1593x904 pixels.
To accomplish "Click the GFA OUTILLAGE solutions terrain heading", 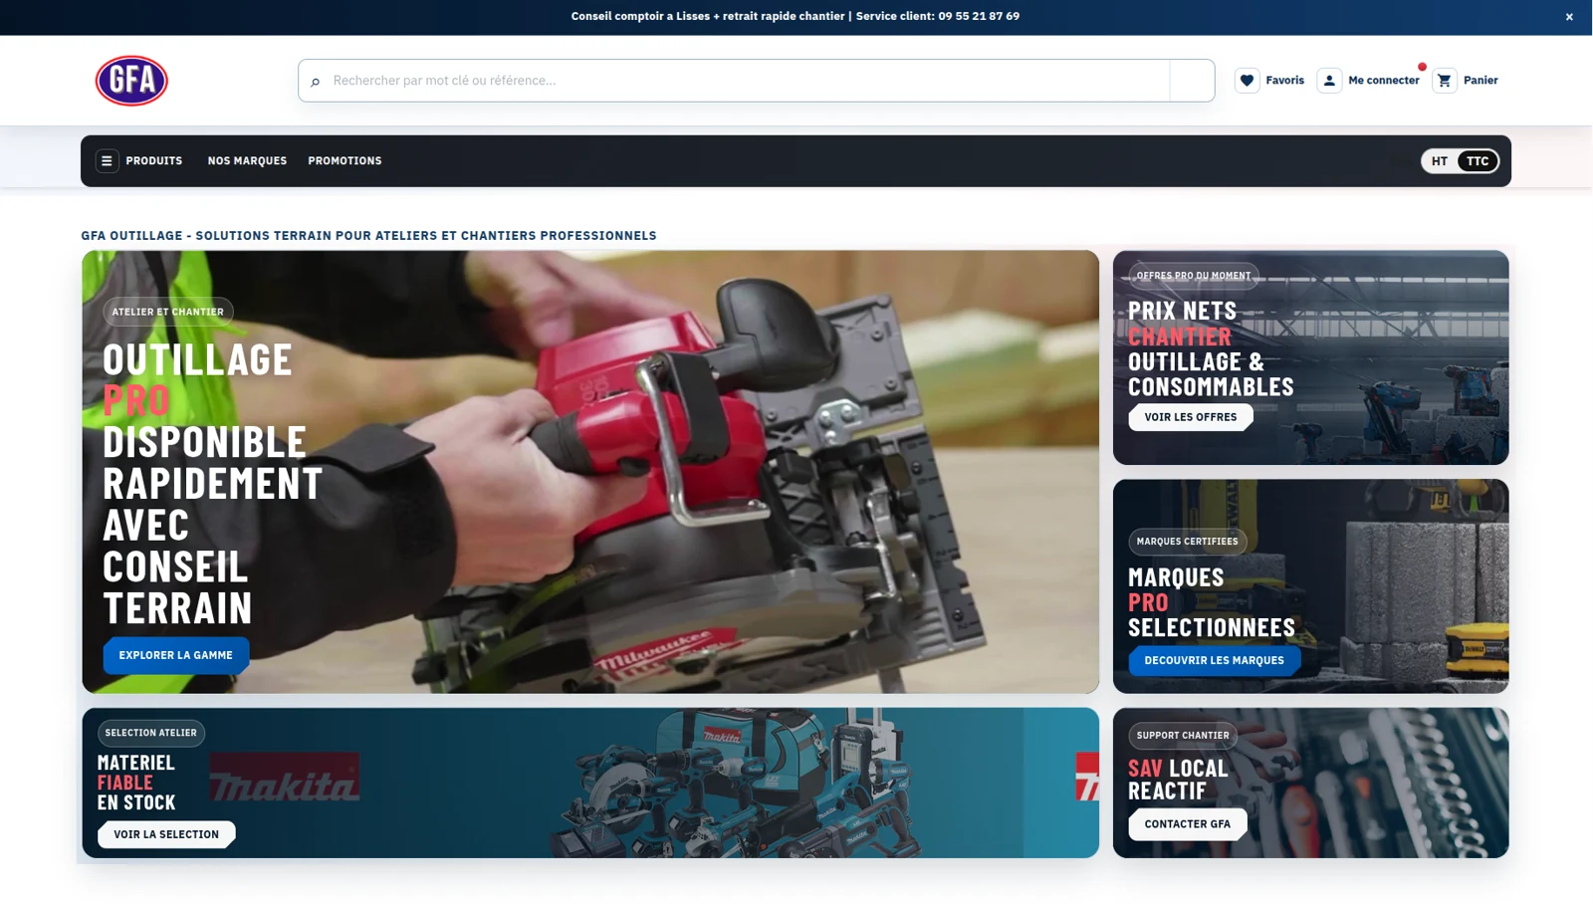I will tap(368, 236).
